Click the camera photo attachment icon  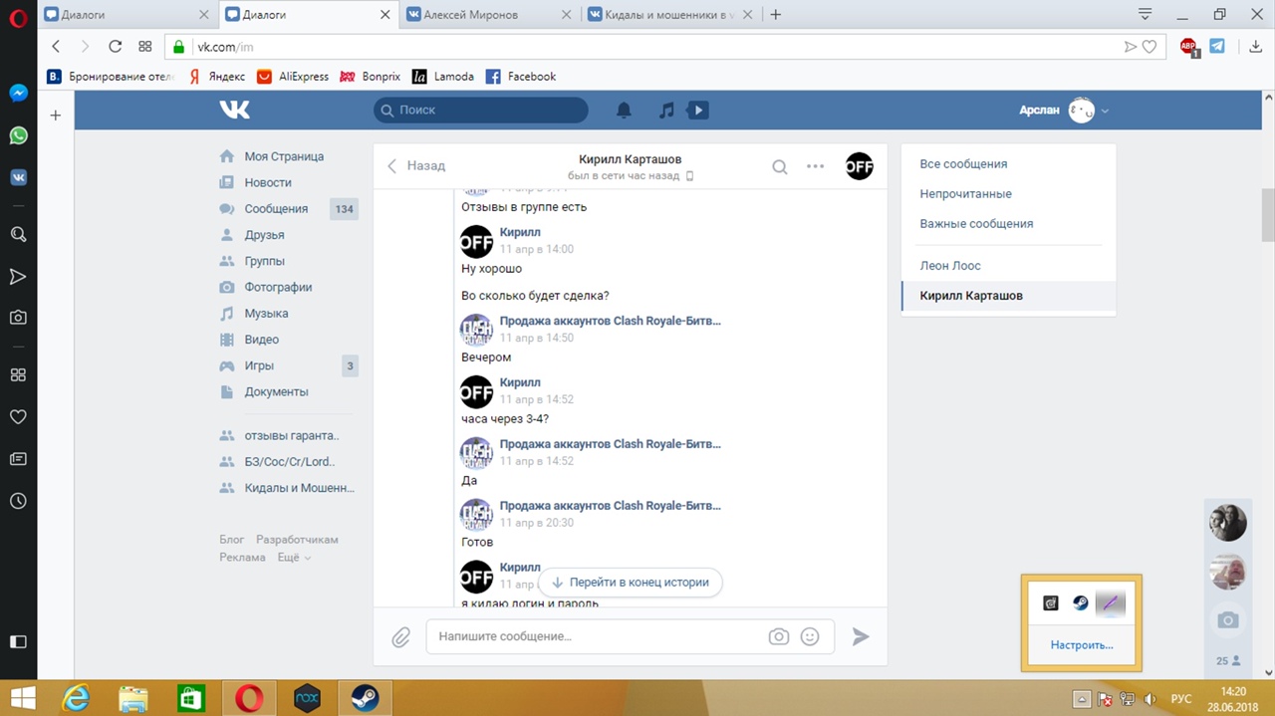[778, 636]
